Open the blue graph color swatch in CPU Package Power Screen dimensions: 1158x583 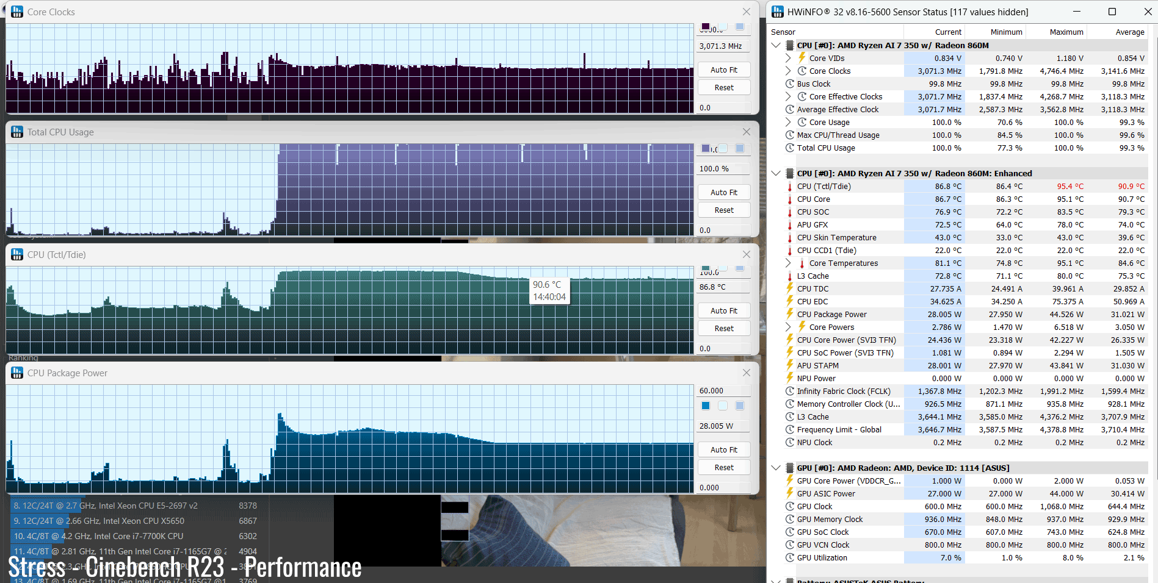point(706,406)
